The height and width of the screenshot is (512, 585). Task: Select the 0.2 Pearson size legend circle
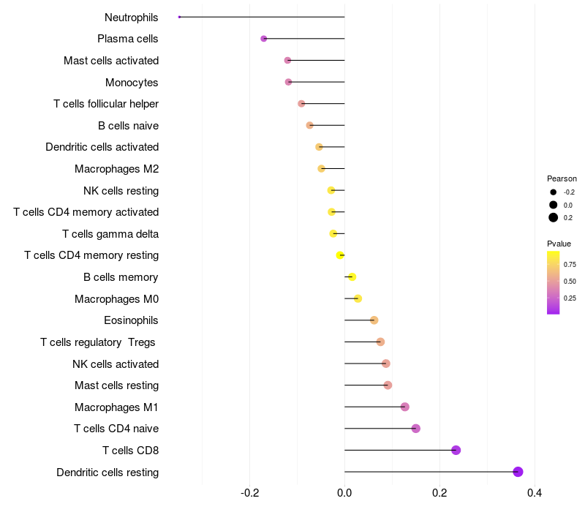pyautogui.click(x=554, y=217)
